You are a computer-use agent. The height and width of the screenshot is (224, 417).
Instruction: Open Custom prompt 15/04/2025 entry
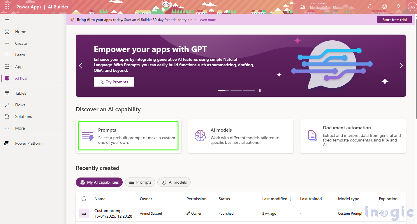(x=113, y=214)
